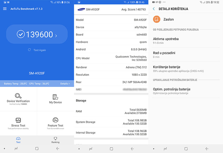
Task: Tap back arrow on battery details nav bar
Action: pos(207,149)
